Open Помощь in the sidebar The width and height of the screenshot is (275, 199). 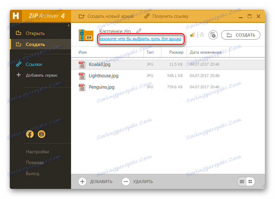point(35,163)
